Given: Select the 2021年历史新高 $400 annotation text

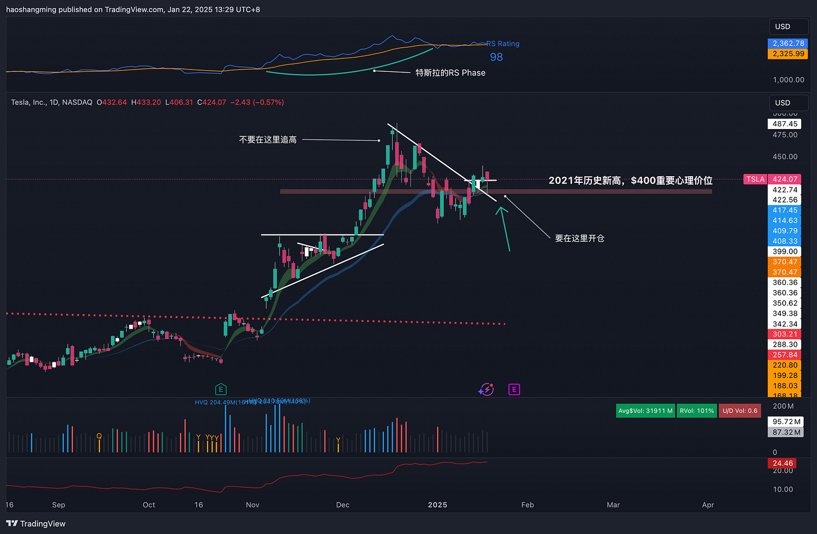Looking at the screenshot, I should pyautogui.click(x=631, y=180).
